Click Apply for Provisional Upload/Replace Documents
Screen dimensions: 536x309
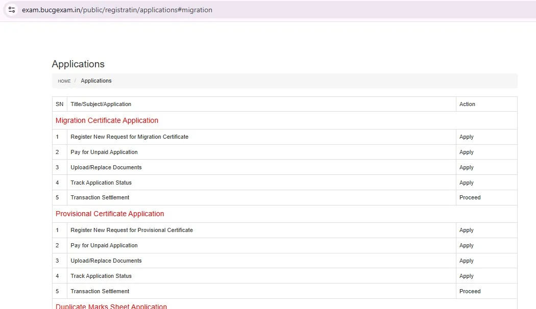pos(466,261)
